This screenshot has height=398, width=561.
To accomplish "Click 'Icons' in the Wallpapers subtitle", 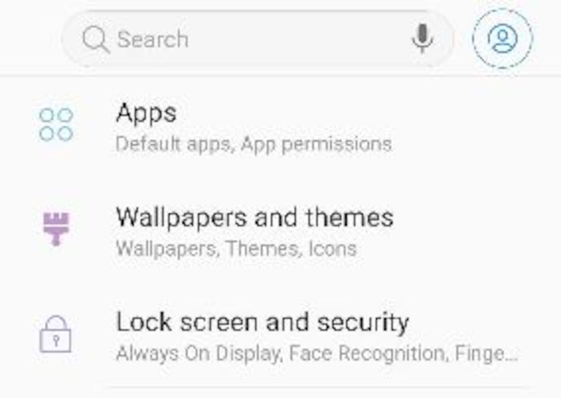I will (332, 249).
